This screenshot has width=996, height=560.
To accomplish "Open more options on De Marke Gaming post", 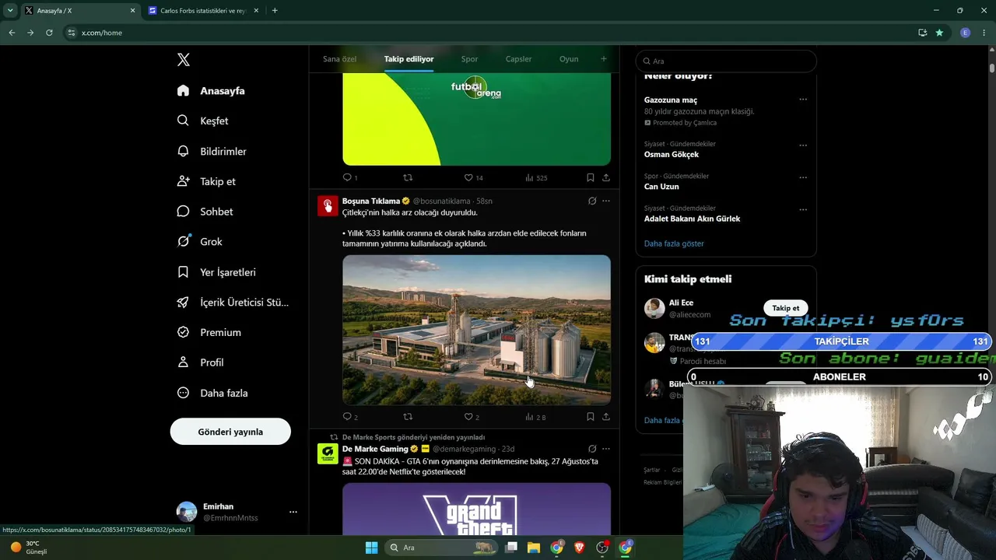I will (606, 449).
